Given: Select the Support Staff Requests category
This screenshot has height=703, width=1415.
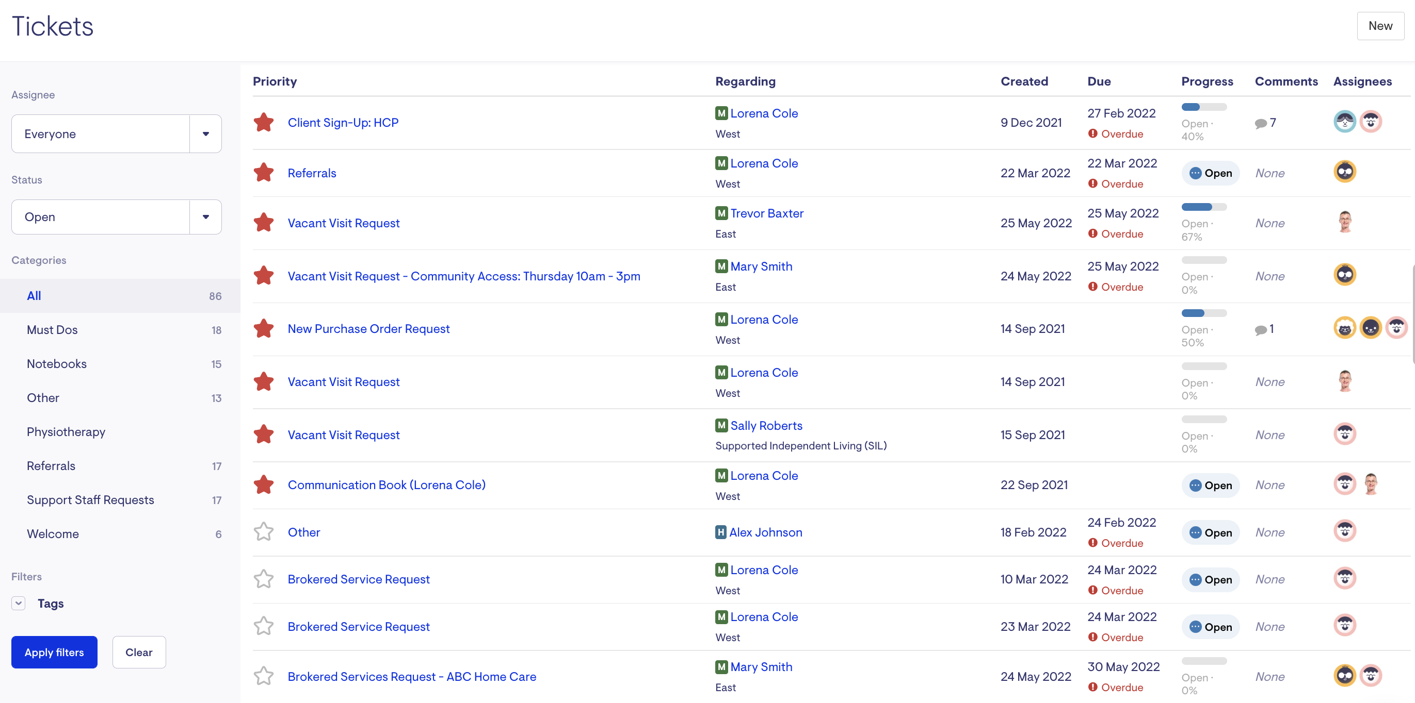Looking at the screenshot, I should pos(90,500).
